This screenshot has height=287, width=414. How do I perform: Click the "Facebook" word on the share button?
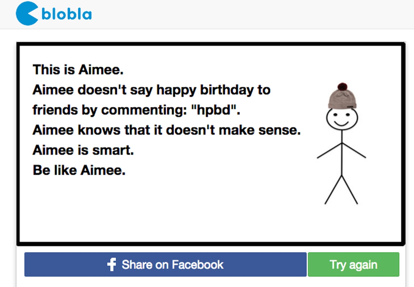coord(198,264)
